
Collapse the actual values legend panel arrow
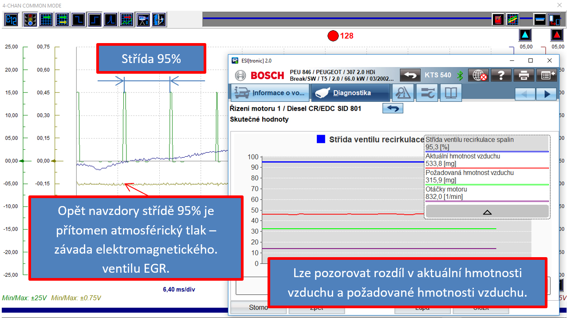tap(487, 211)
